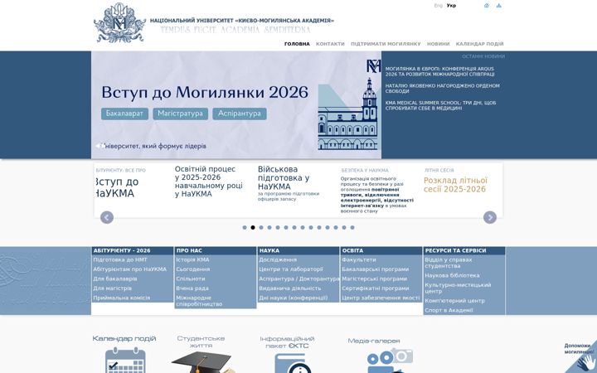Click the home icon in top right

486,6
